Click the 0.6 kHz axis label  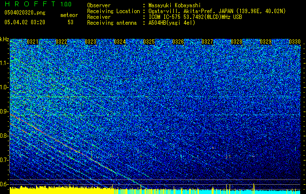pyautogui.click(x=4, y=184)
